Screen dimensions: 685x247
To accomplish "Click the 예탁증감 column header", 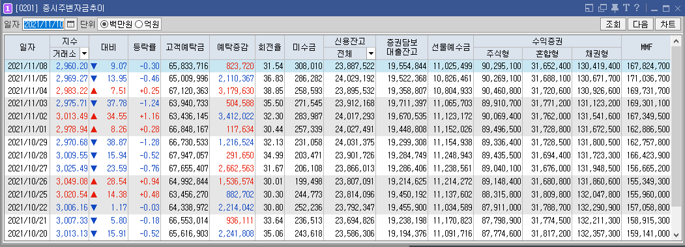I will 232,47.
